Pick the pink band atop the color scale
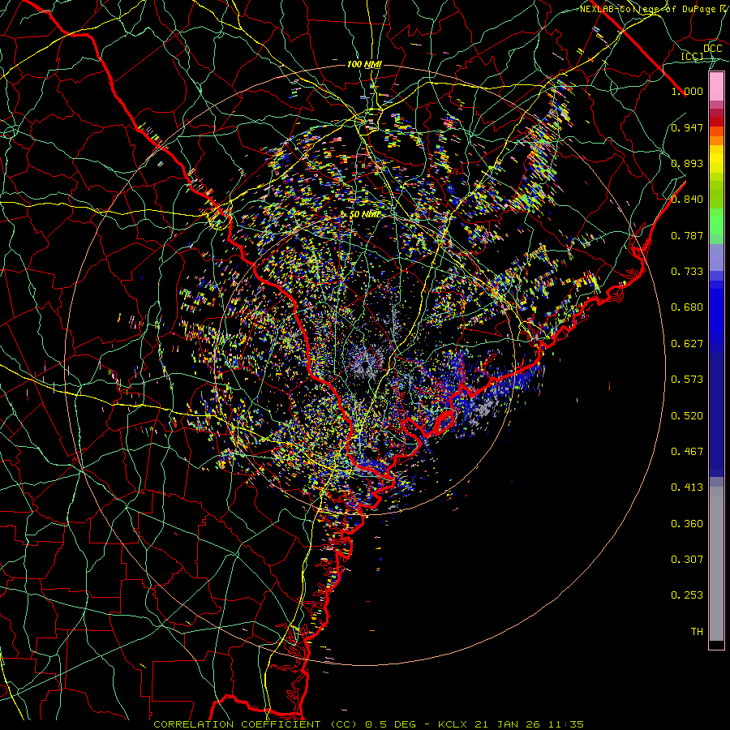Image resolution: width=730 pixels, height=730 pixels. coord(716,87)
